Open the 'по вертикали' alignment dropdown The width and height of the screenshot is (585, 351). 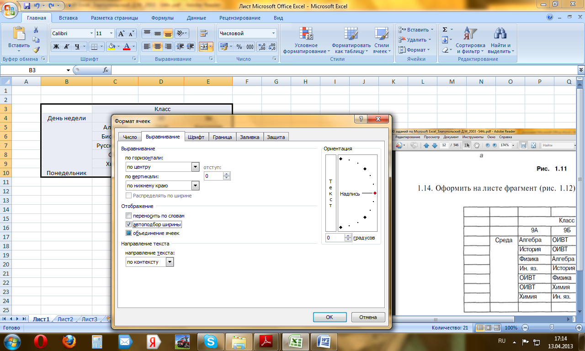click(x=196, y=186)
